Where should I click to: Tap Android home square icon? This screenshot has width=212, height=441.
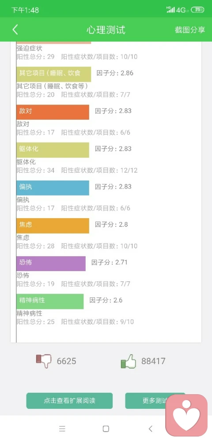pyautogui.click(x=106, y=429)
